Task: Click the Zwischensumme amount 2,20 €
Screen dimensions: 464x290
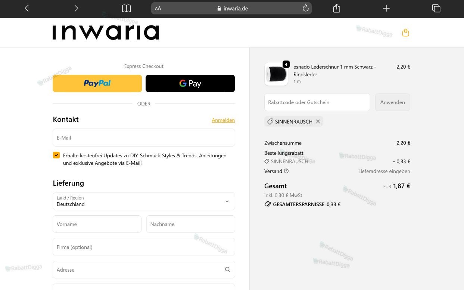Action: (x=403, y=143)
